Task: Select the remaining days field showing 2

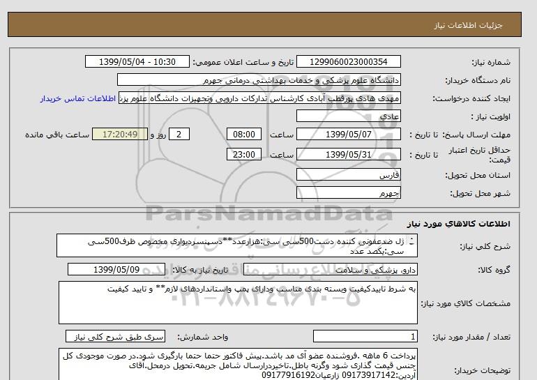Action: [x=179, y=134]
